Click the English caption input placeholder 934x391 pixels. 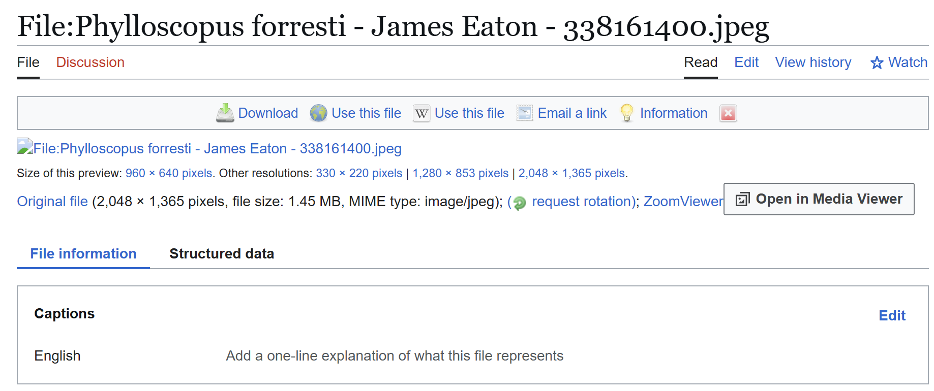click(395, 355)
